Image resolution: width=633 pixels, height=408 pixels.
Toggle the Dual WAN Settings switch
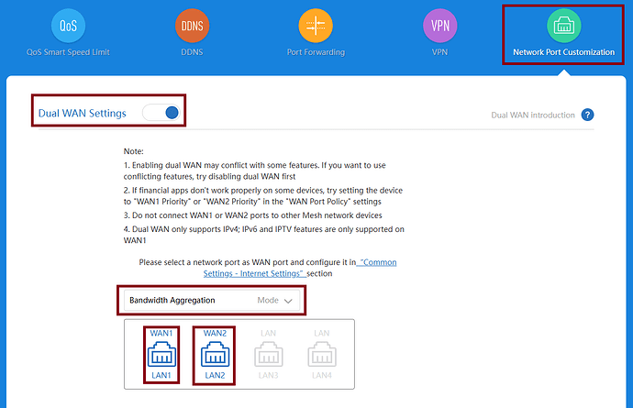coord(161,113)
